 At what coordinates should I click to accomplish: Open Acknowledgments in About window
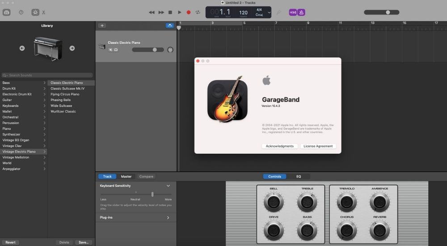click(x=280, y=146)
